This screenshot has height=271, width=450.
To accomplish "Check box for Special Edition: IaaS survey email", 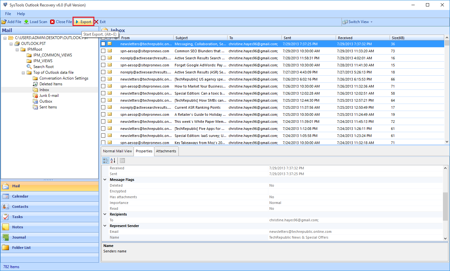I will [x=103, y=135].
